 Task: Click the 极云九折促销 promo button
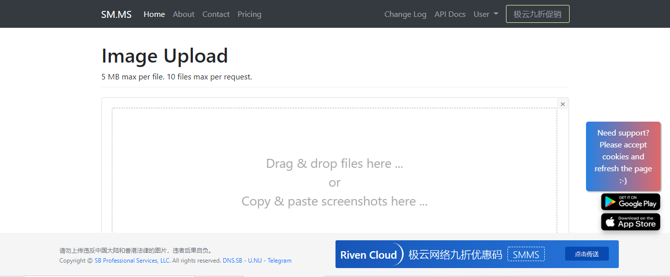537,14
